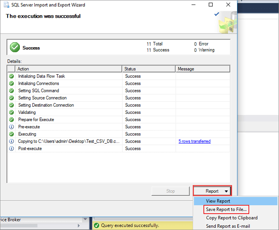Pick Copy Report to Clipboard
279x230 pixels.
[x=232, y=218]
